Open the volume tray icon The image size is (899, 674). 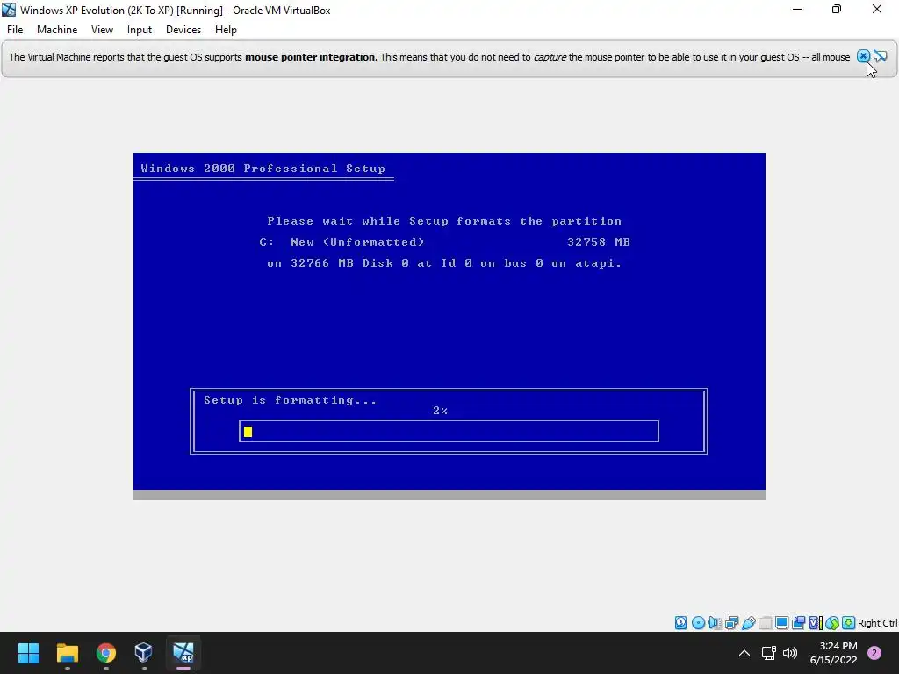pyautogui.click(x=790, y=653)
